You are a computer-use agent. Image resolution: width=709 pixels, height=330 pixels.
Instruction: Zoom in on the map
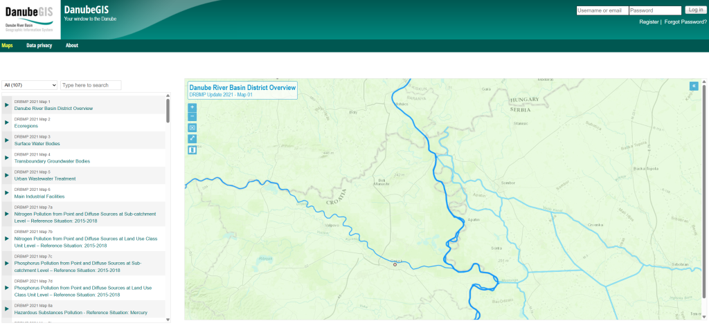192,107
